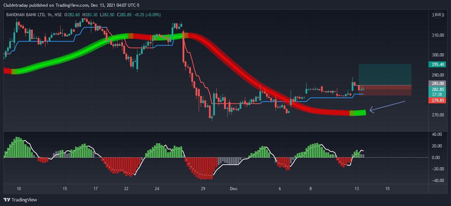
Task: Click the 37:38 bar countdown timer
Action: coord(437,95)
